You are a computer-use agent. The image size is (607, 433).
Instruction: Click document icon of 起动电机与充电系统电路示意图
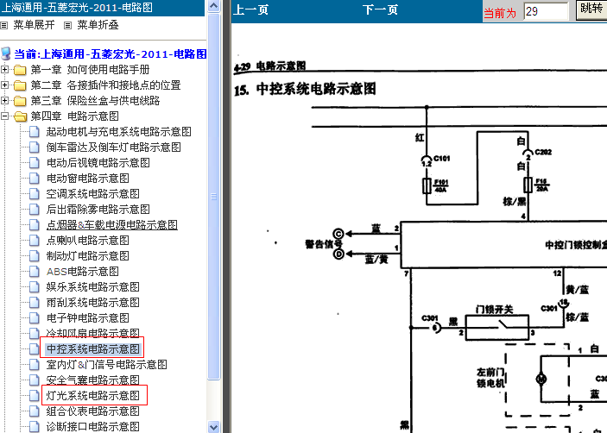pyautogui.click(x=35, y=132)
